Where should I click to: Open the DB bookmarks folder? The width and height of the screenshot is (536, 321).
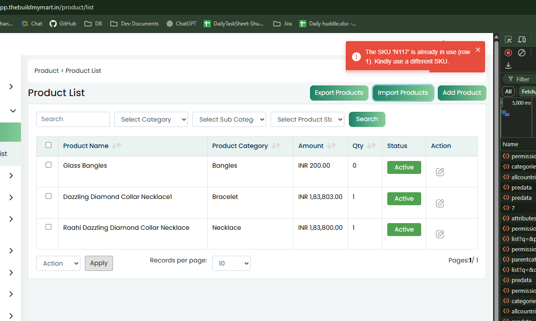pos(93,24)
